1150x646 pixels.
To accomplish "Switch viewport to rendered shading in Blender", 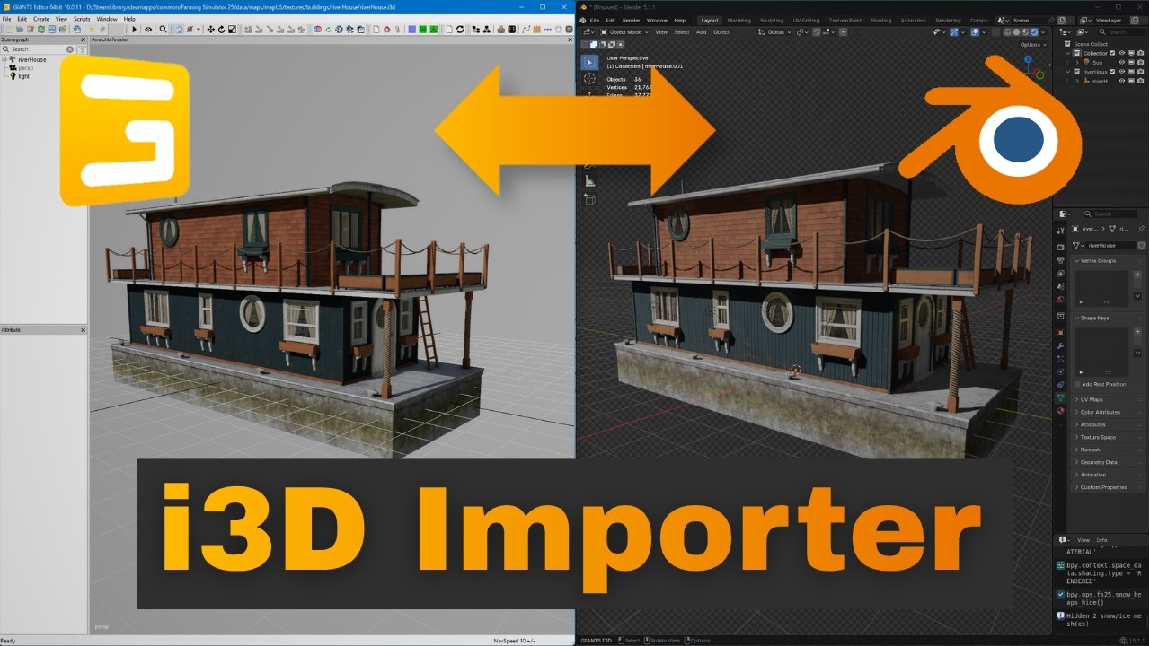I will tap(1033, 32).
